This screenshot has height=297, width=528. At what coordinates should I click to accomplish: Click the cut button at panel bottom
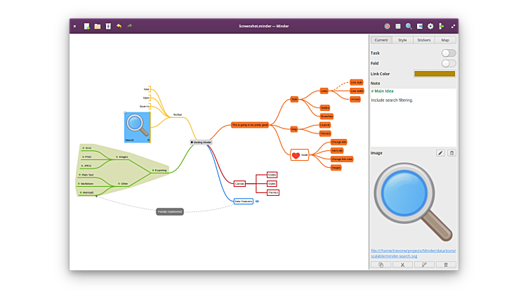pos(402,265)
